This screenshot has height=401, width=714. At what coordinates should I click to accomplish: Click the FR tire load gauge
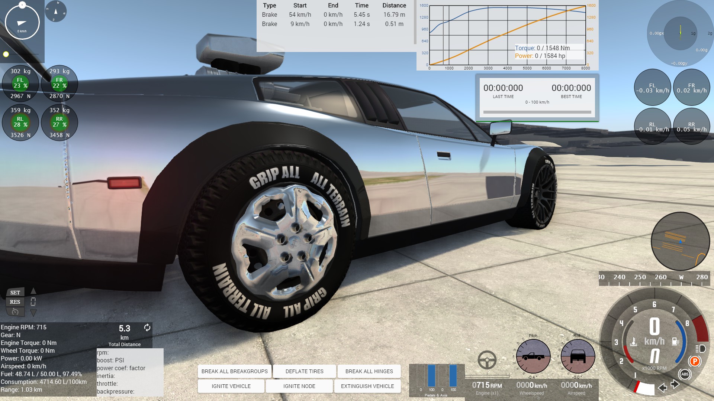coord(59,83)
